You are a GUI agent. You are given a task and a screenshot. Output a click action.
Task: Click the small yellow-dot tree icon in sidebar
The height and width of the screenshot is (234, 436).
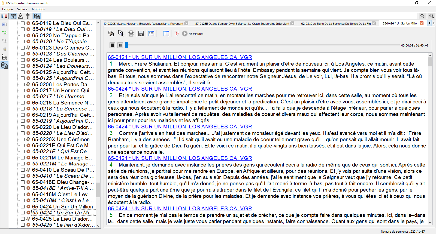4,49
